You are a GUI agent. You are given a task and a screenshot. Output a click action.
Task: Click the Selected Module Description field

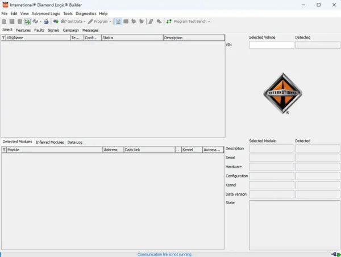tap(272, 148)
